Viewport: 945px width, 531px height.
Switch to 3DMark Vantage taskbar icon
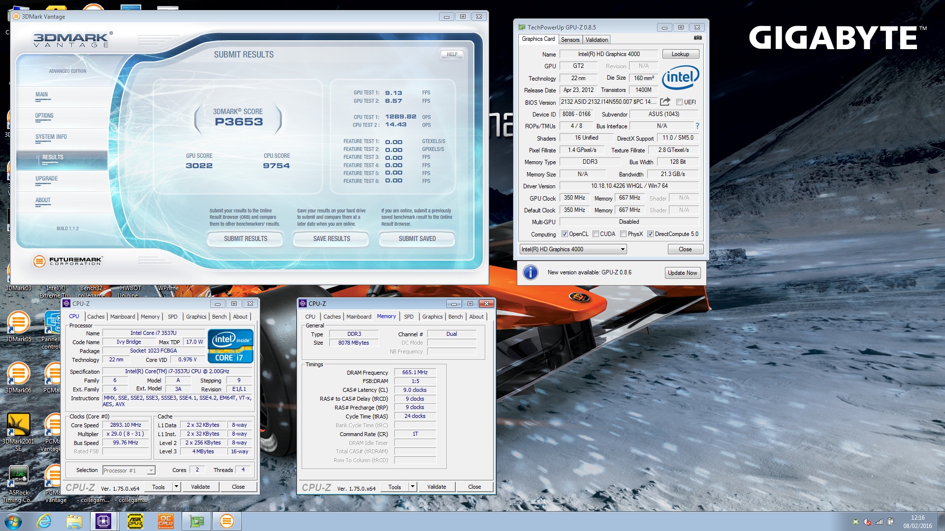(x=227, y=521)
